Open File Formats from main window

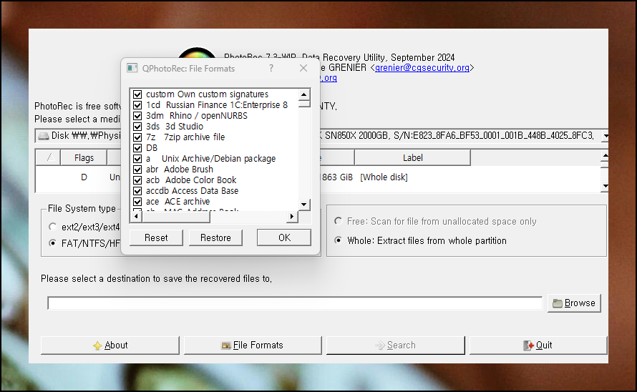(253, 346)
